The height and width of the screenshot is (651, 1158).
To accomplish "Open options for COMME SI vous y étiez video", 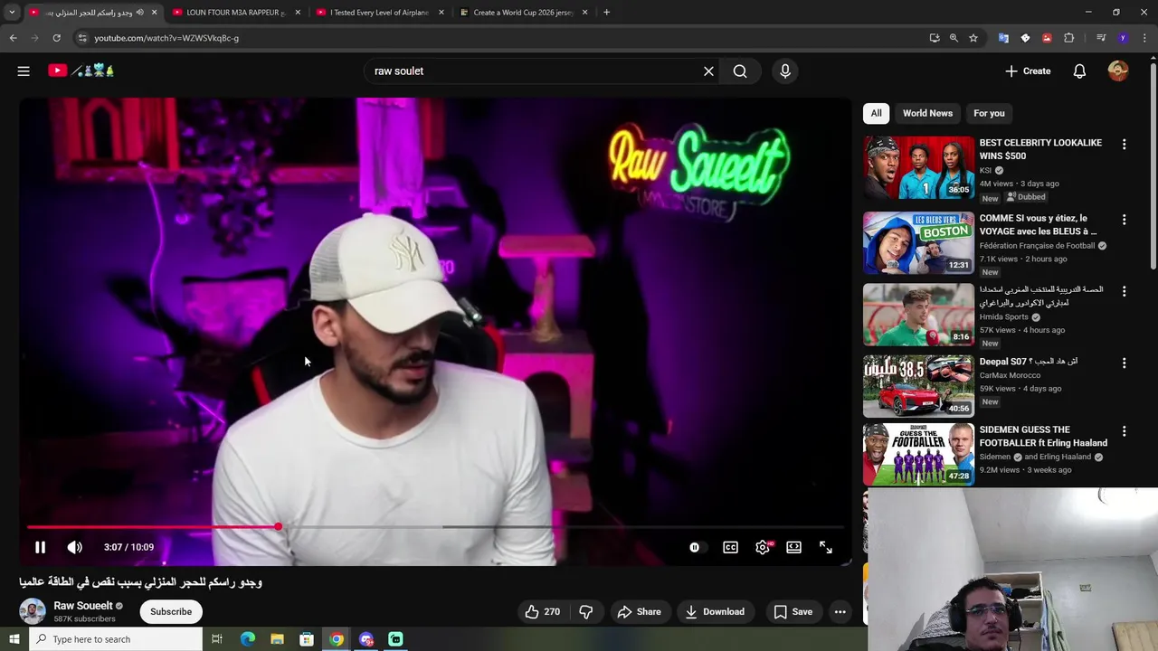I will pyautogui.click(x=1124, y=220).
